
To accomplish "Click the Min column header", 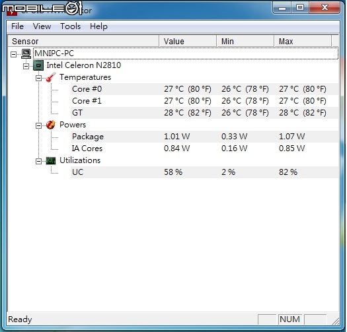I will pyautogui.click(x=245, y=41).
